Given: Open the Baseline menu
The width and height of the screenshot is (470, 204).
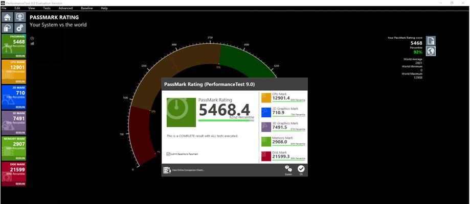Looking at the screenshot, I should (x=86, y=8).
